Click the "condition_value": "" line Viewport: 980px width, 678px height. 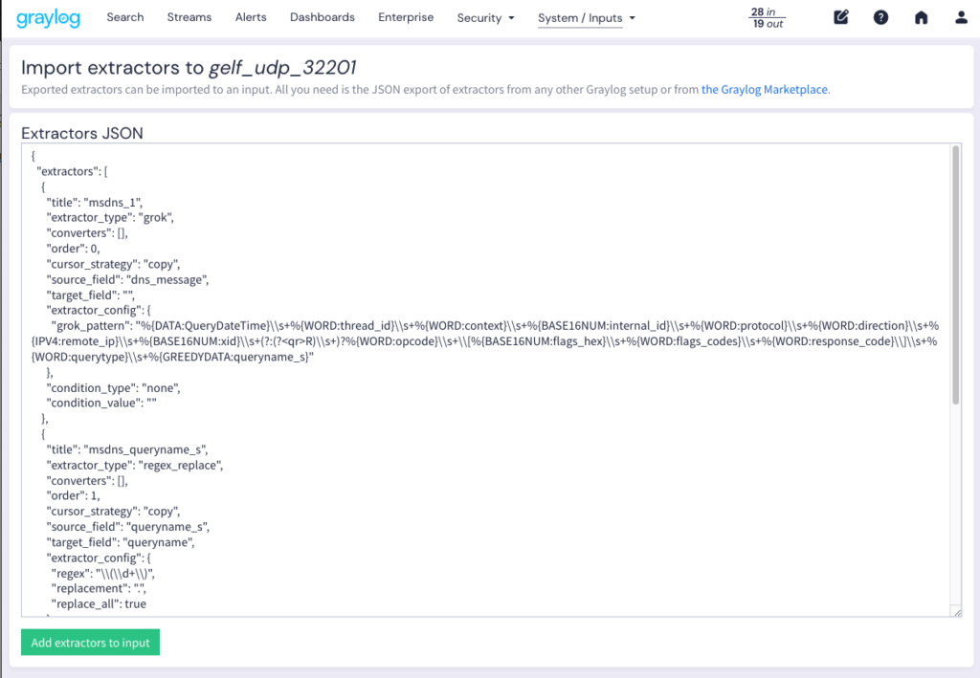(x=101, y=403)
